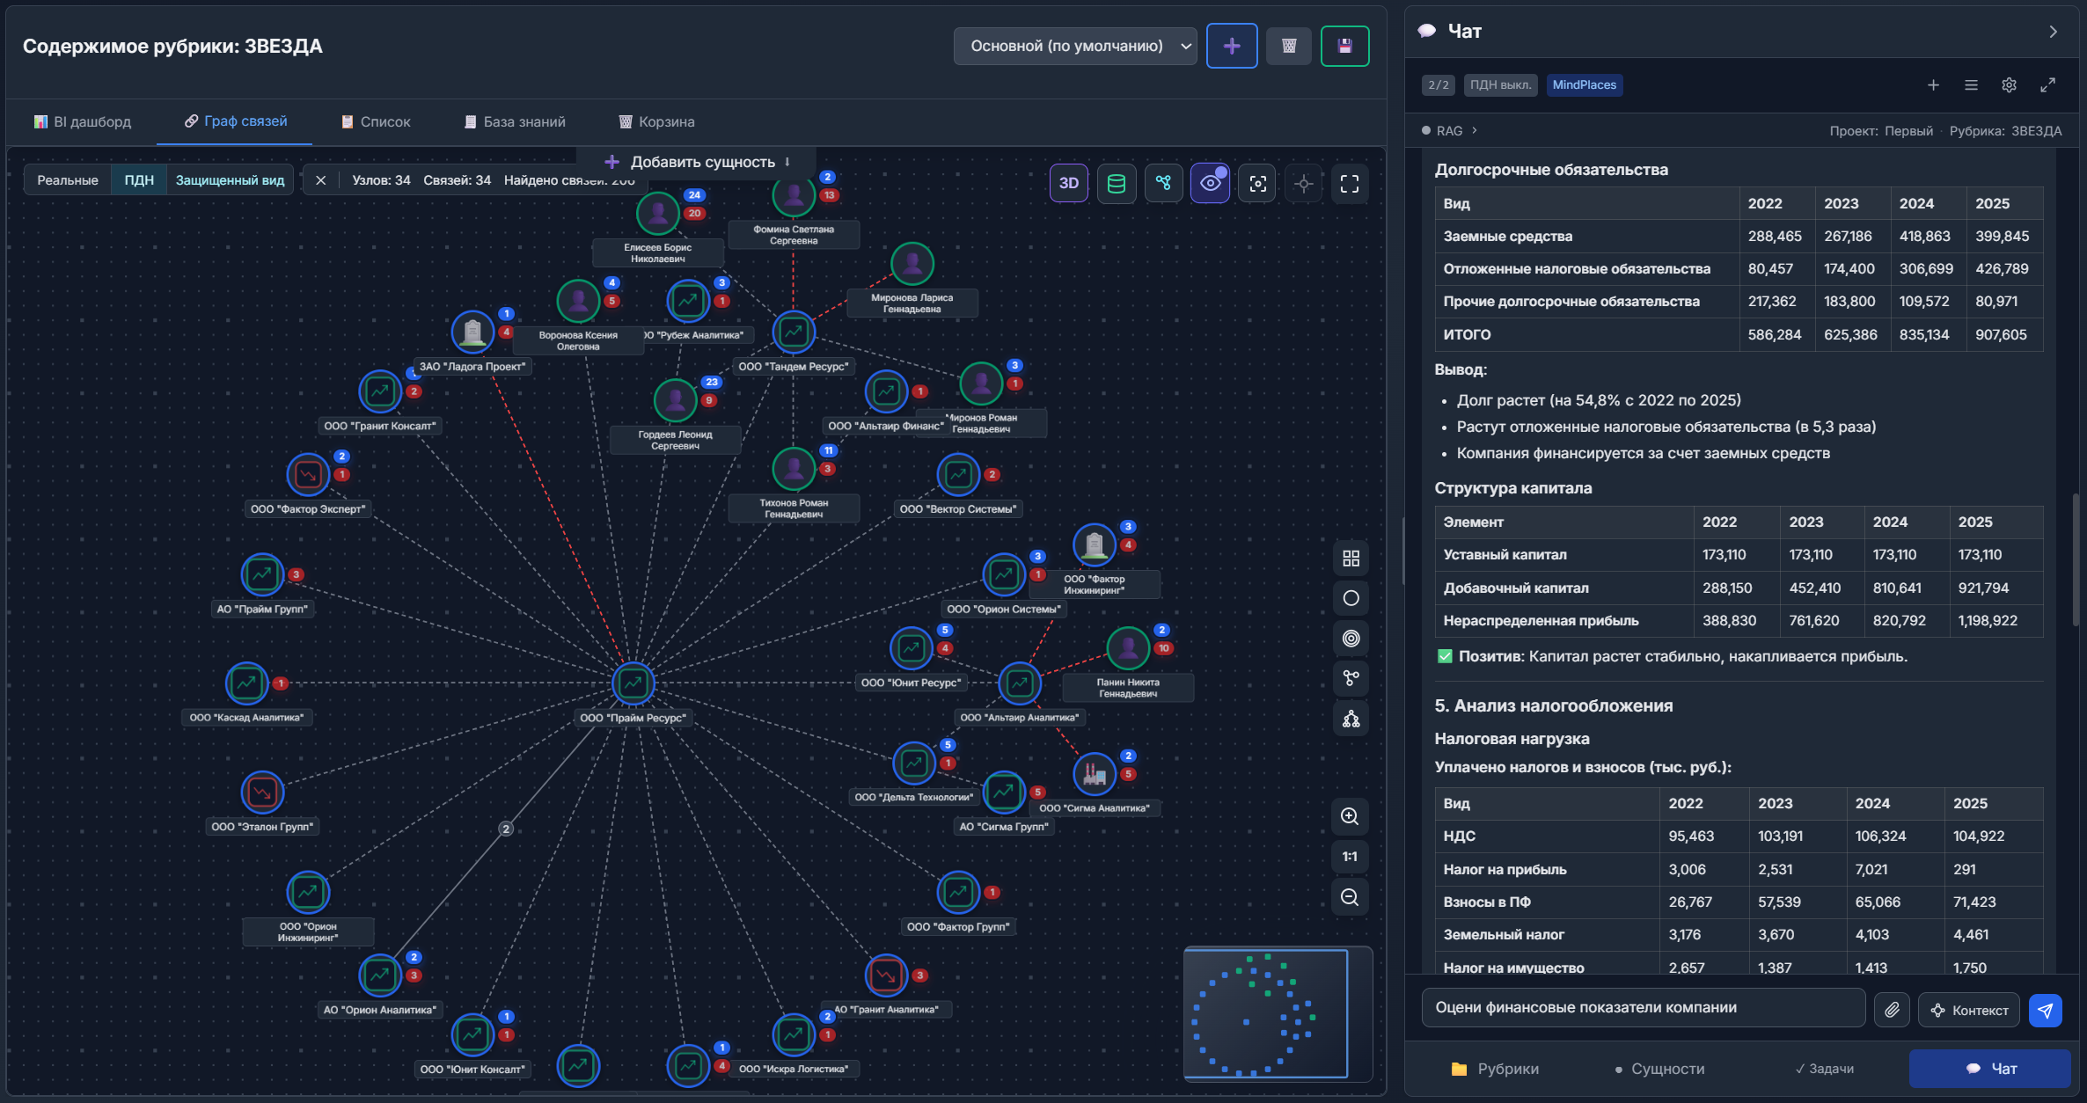Switch to the BI дашборд tab

tap(83, 121)
